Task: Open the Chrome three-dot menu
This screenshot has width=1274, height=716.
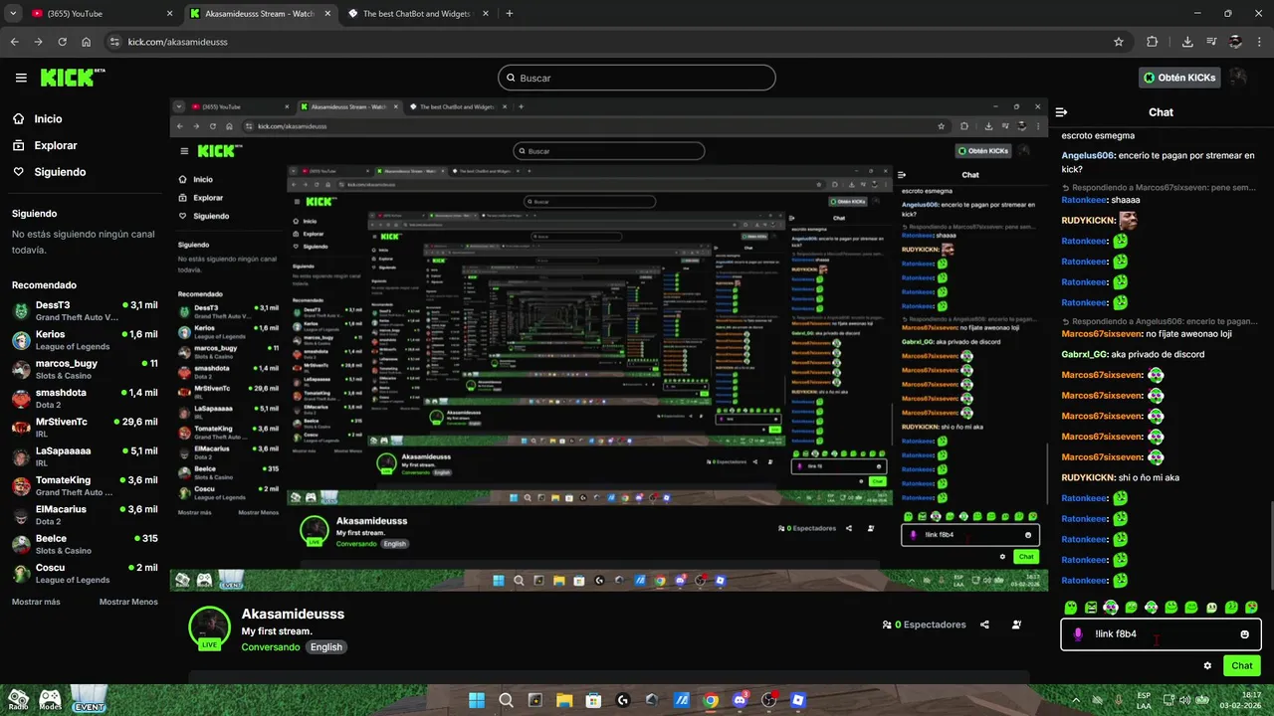Action: [1258, 42]
